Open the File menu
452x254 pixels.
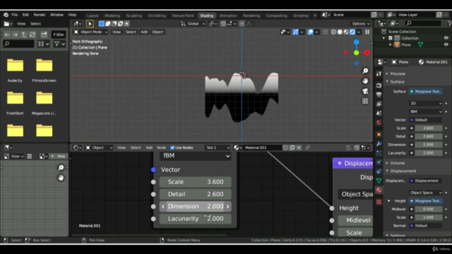[x=14, y=15]
